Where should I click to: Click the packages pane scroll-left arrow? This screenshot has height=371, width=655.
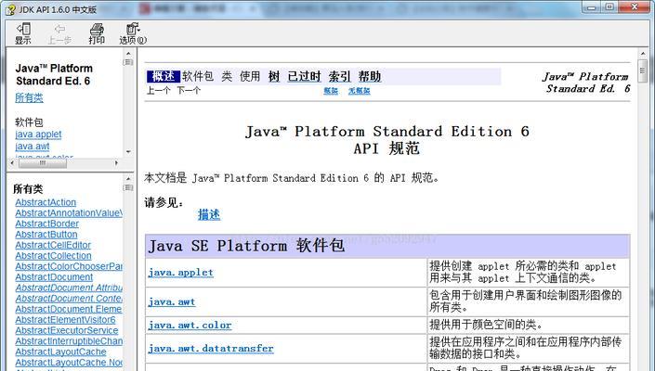pyautogui.click(x=12, y=163)
